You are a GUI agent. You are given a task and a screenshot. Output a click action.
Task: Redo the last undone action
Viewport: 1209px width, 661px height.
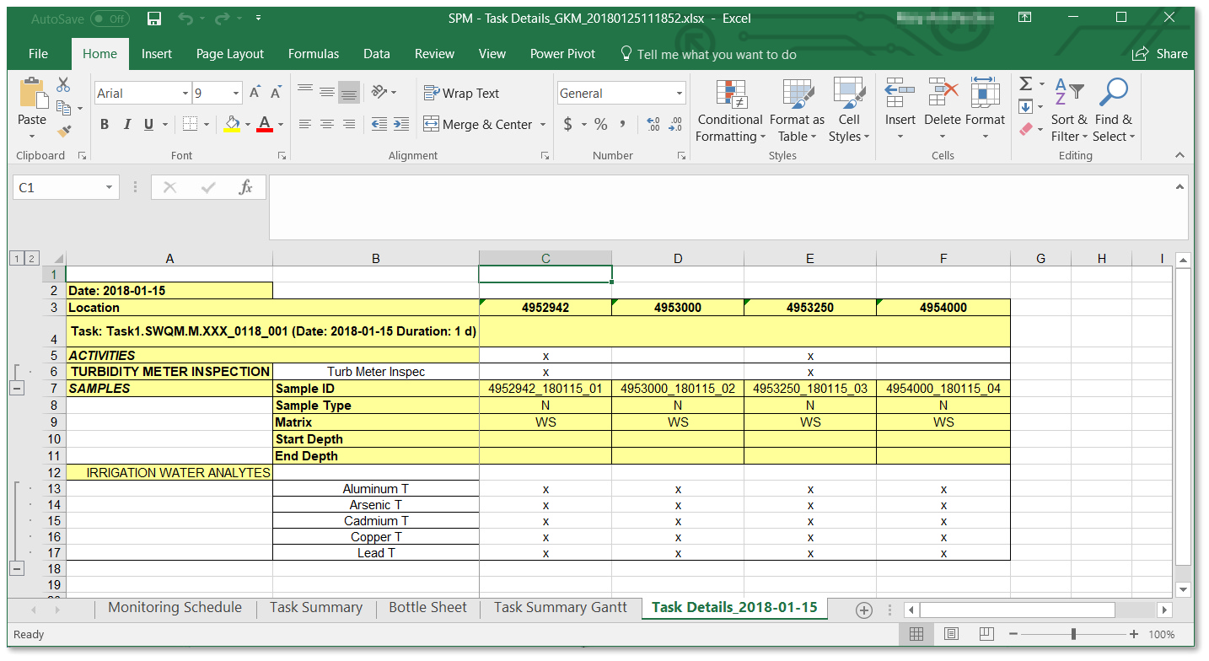[x=222, y=19]
